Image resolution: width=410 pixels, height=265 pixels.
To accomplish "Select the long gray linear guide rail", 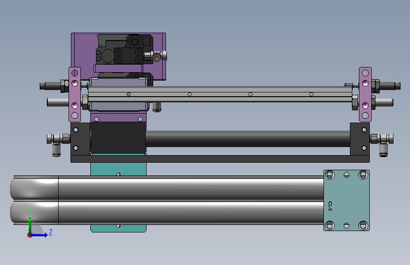I will coord(220,94).
